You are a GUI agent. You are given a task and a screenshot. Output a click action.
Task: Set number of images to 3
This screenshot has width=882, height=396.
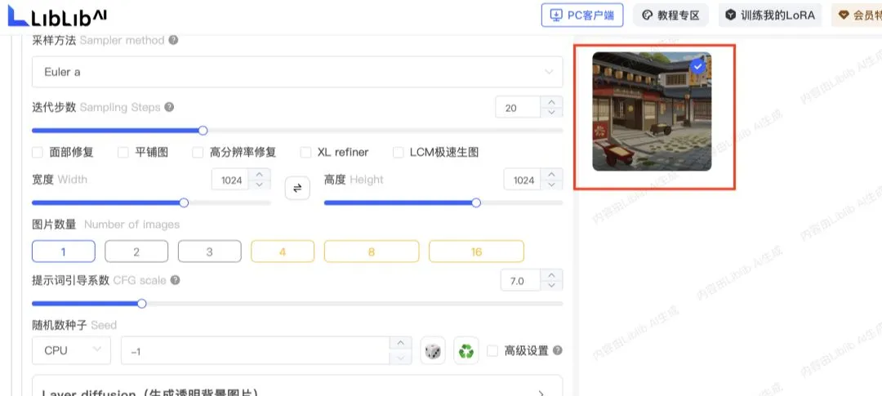click(x=210, y=251)
